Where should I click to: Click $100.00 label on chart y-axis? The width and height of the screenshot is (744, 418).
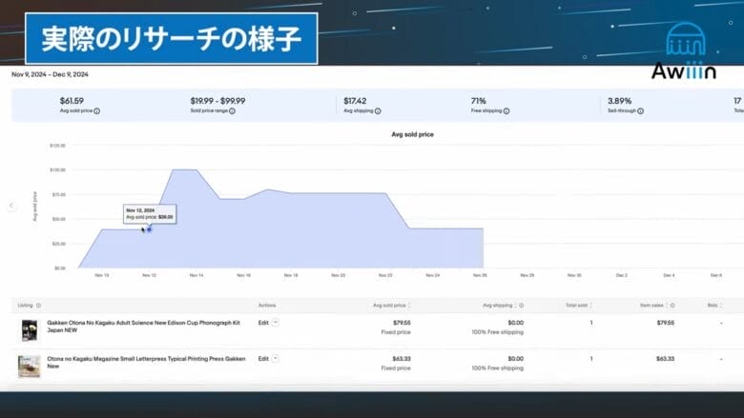pyautogui.click(x=58, y=169)
